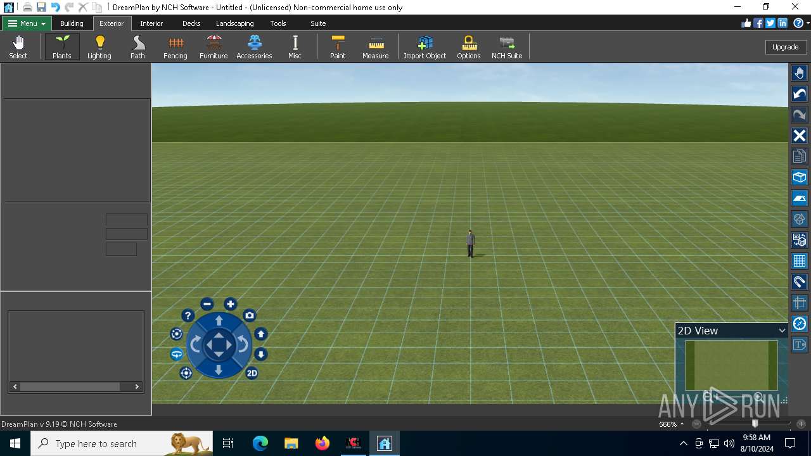
Task: Click the Twitter share icon
Action: tap(770, 23)
